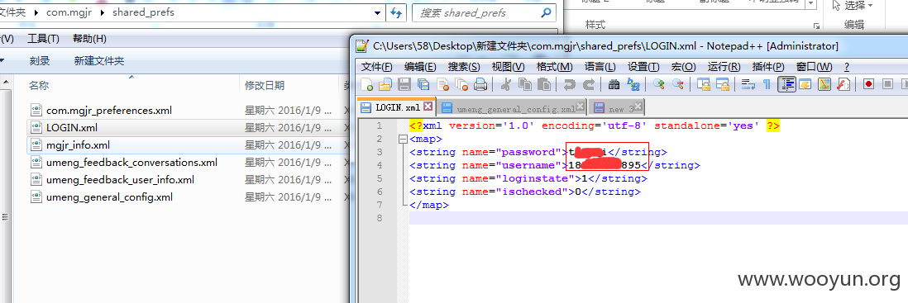Save the current file via toolbar
This screenshot has width=908, height=303.
404,85
